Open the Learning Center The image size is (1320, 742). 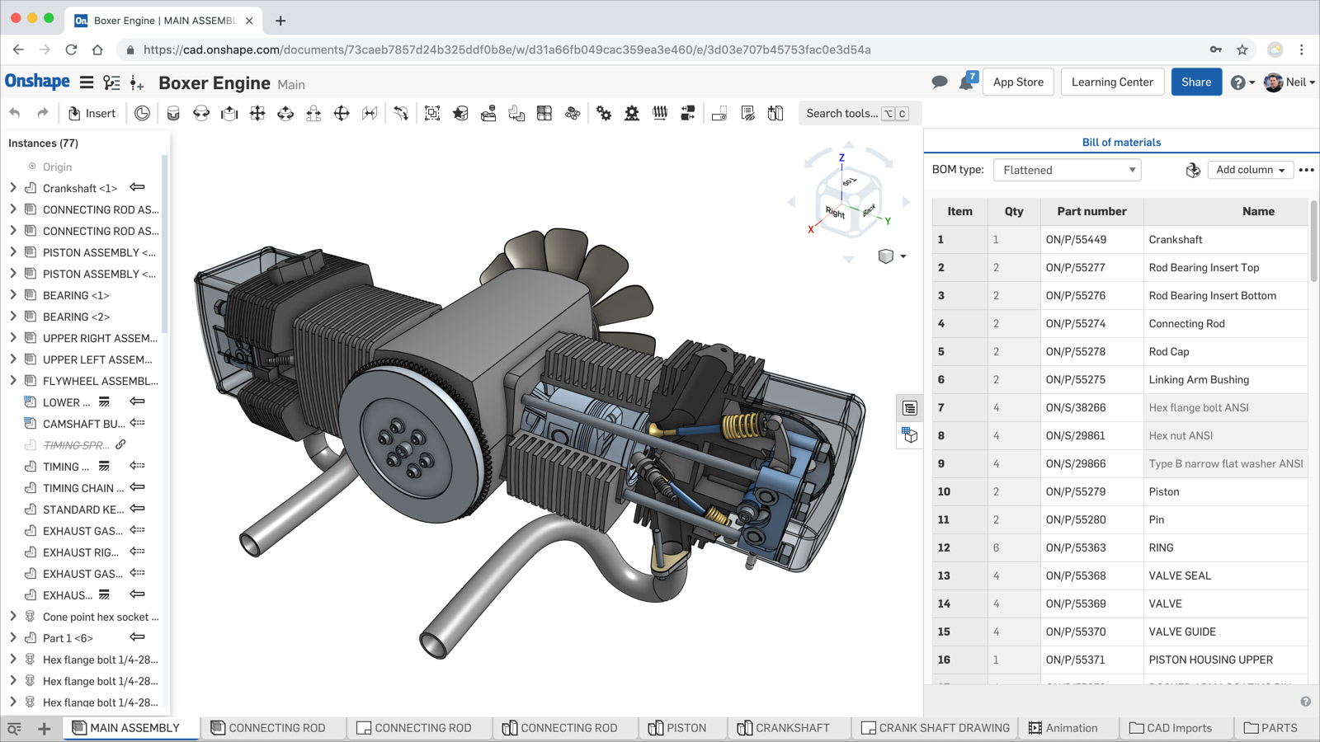[1112, 82]
